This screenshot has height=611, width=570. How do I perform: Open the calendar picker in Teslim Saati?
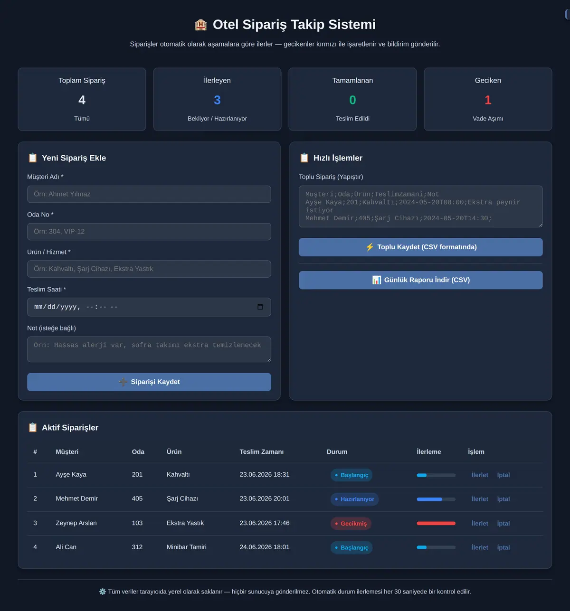coord(260,307)
